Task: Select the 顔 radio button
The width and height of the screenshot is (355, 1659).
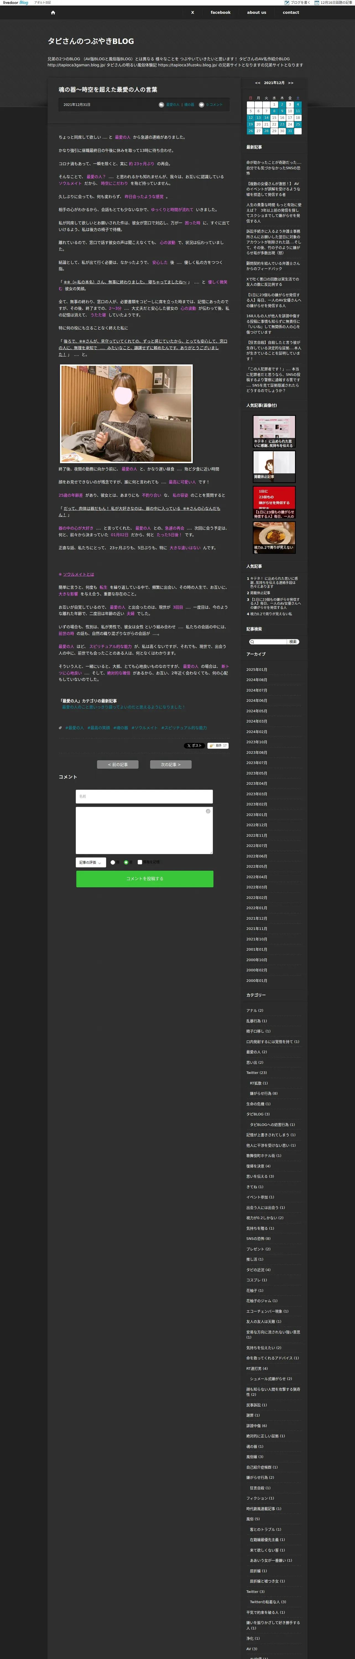Action: point(113,862)
